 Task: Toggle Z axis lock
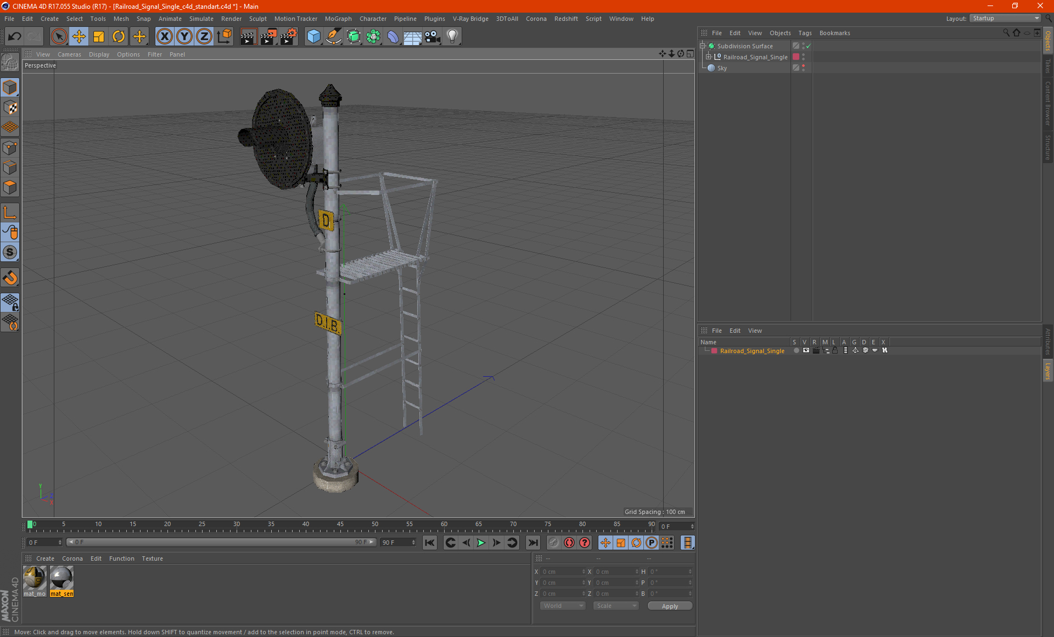[204, 36]
